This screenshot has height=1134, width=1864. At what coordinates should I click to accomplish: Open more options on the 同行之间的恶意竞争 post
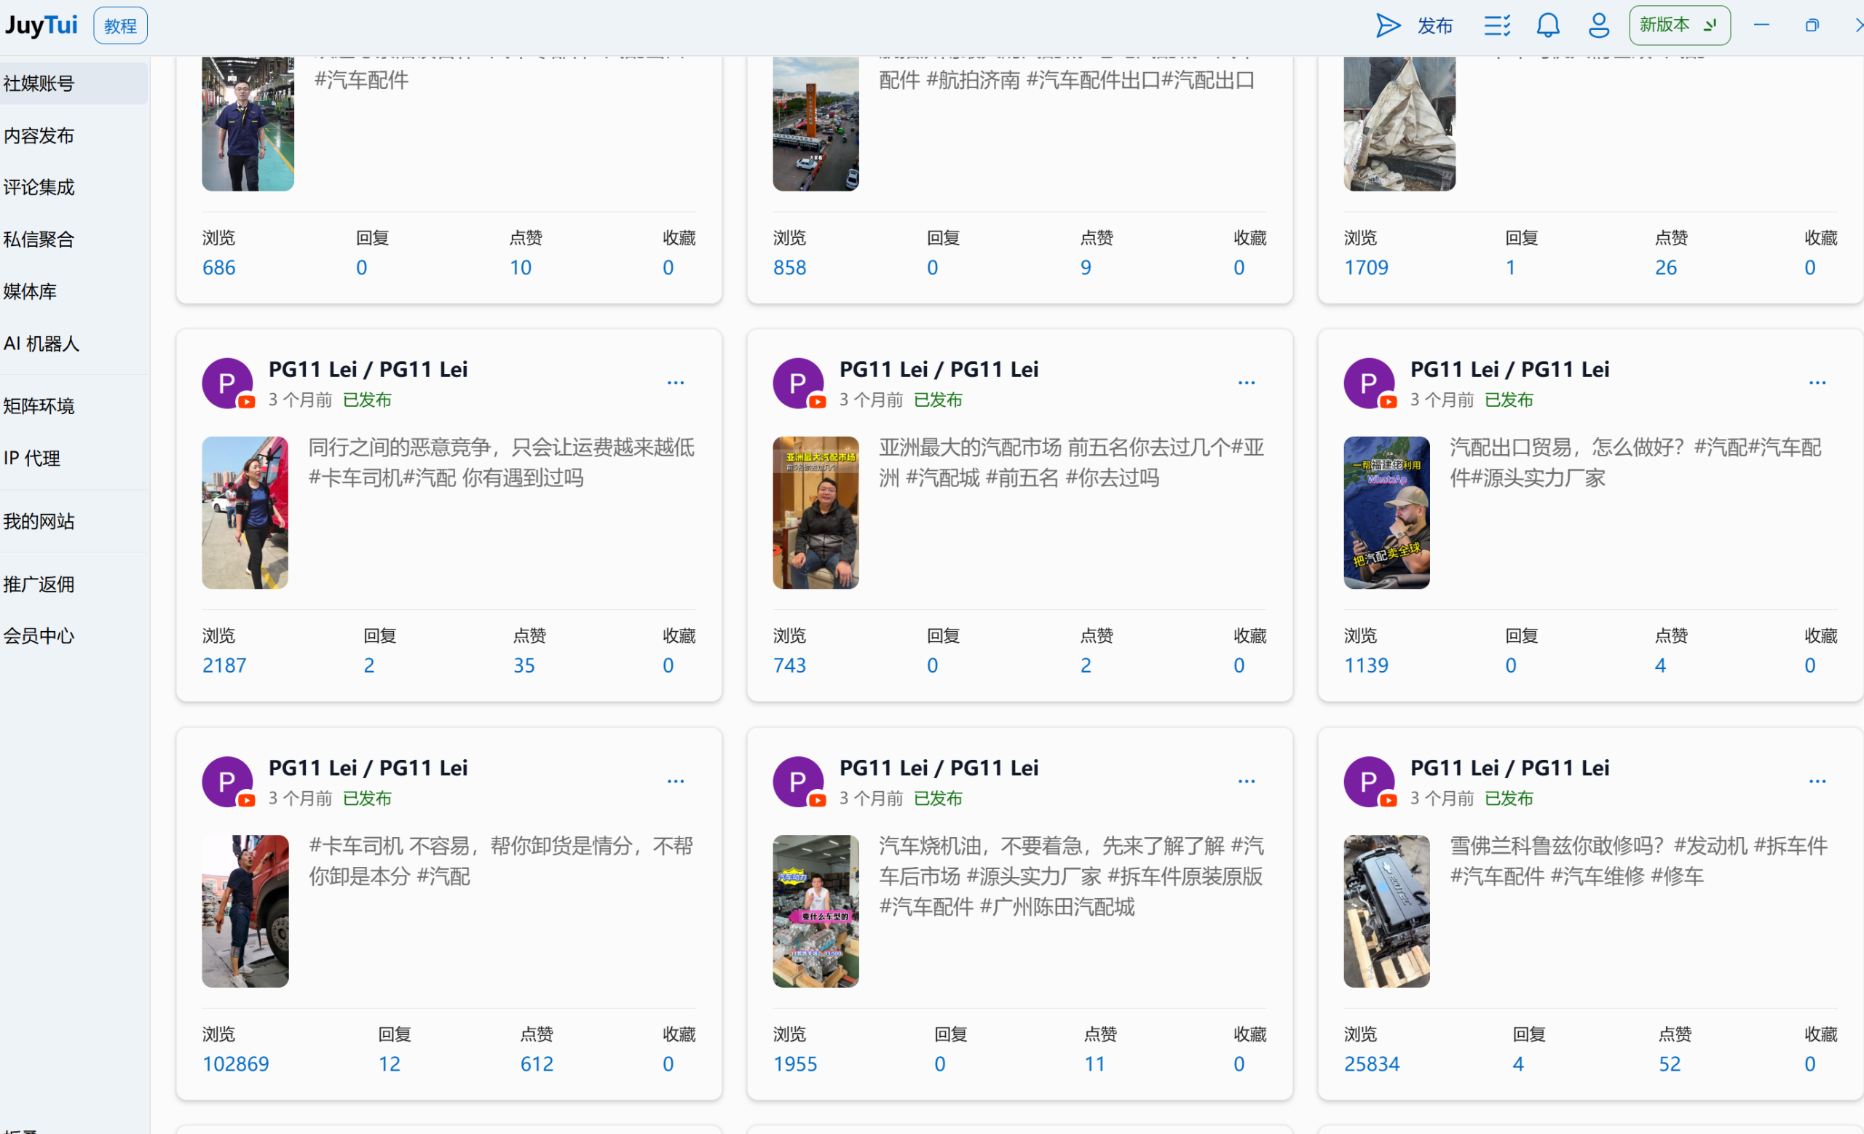(676, 384)
